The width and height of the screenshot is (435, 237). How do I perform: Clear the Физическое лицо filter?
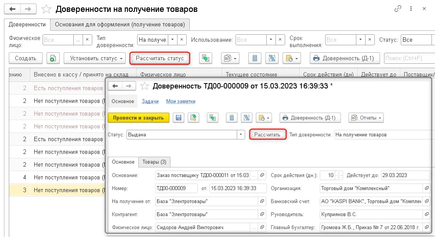87,40
